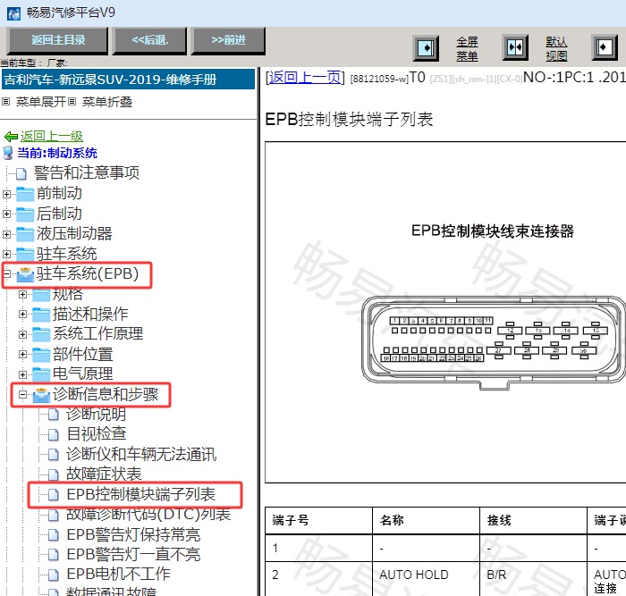This screenshot has height=596, width=626.
Task: Select the EPB控制模块端子列表 tree entry
Action: [x=141, y=495]
